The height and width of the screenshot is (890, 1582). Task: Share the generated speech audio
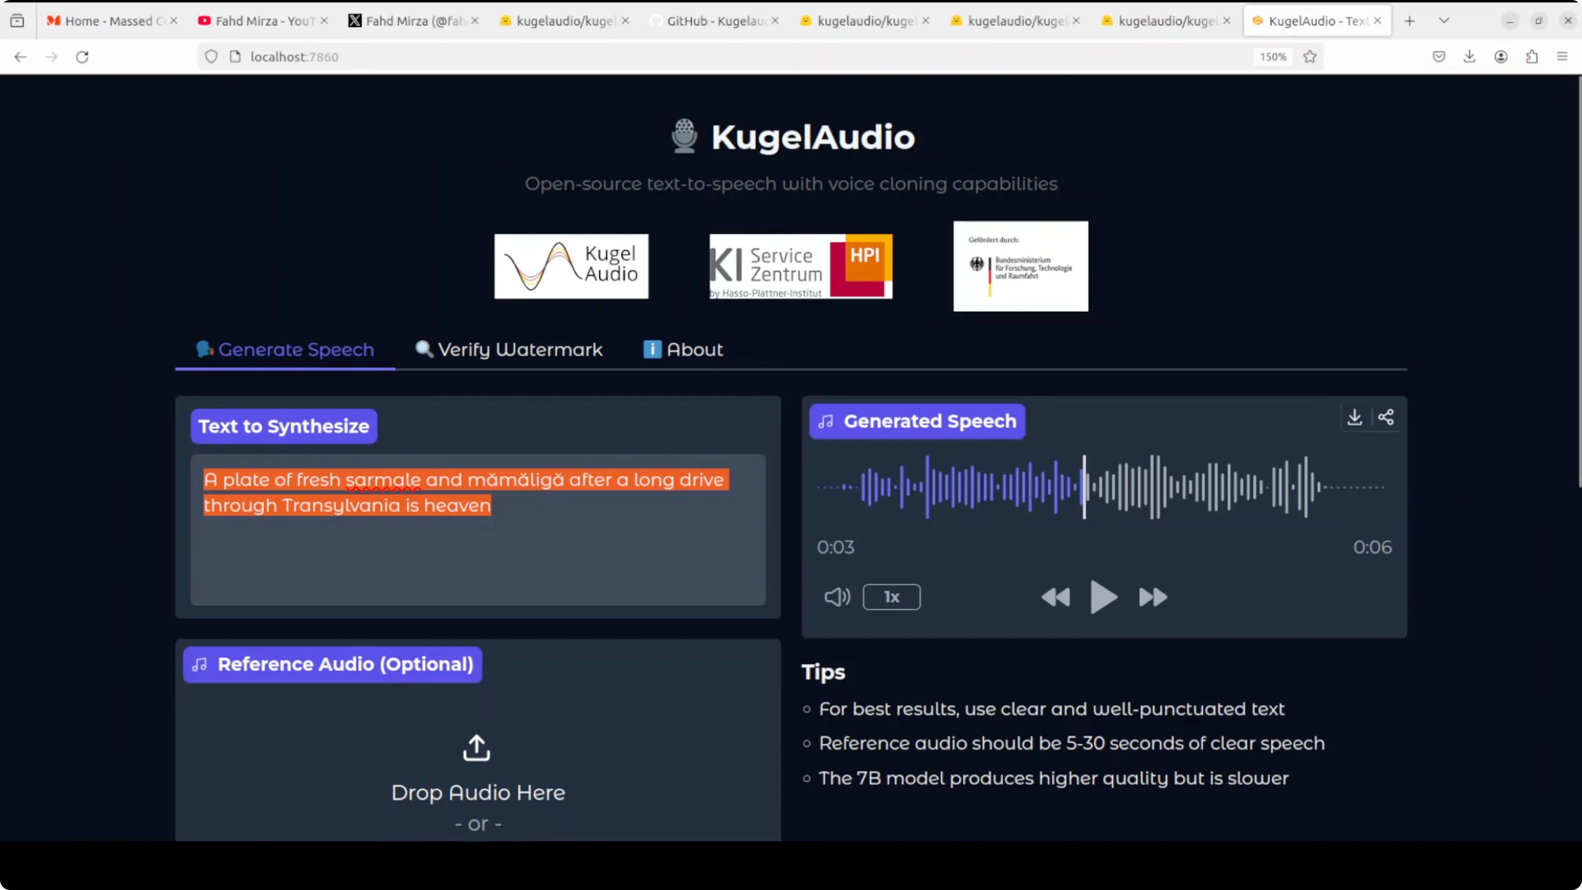(x=1386, y=417)
